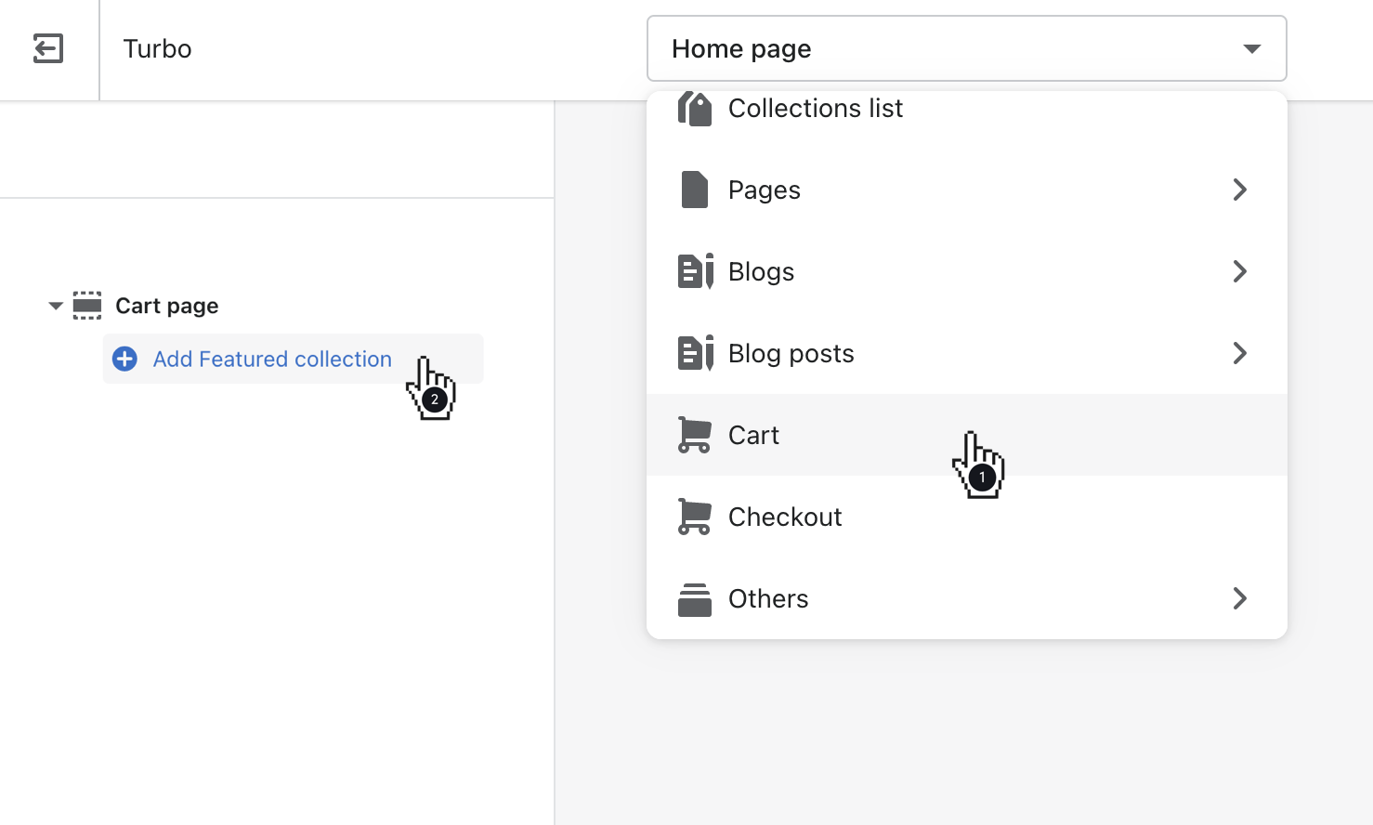This screenshot has width=1373, height=825.
Task: Click the Pages document icon
Action: [x=694, y=190]
